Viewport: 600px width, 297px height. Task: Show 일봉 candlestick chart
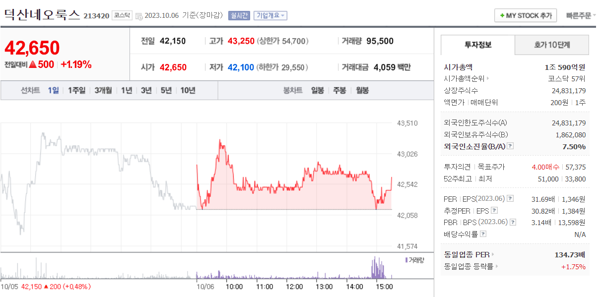pyautogui.click(x=318, y=91)
